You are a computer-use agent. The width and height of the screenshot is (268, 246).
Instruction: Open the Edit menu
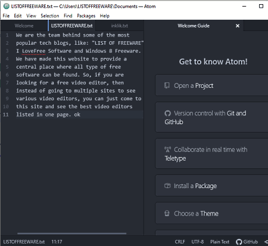coord(18,16)
